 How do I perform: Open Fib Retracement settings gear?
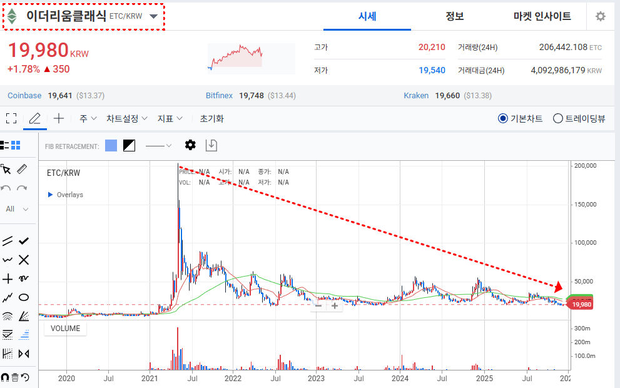(190, 145)
